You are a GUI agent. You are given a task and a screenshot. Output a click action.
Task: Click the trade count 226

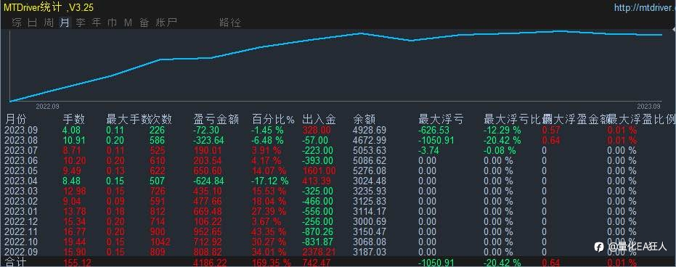pos(157,130)
